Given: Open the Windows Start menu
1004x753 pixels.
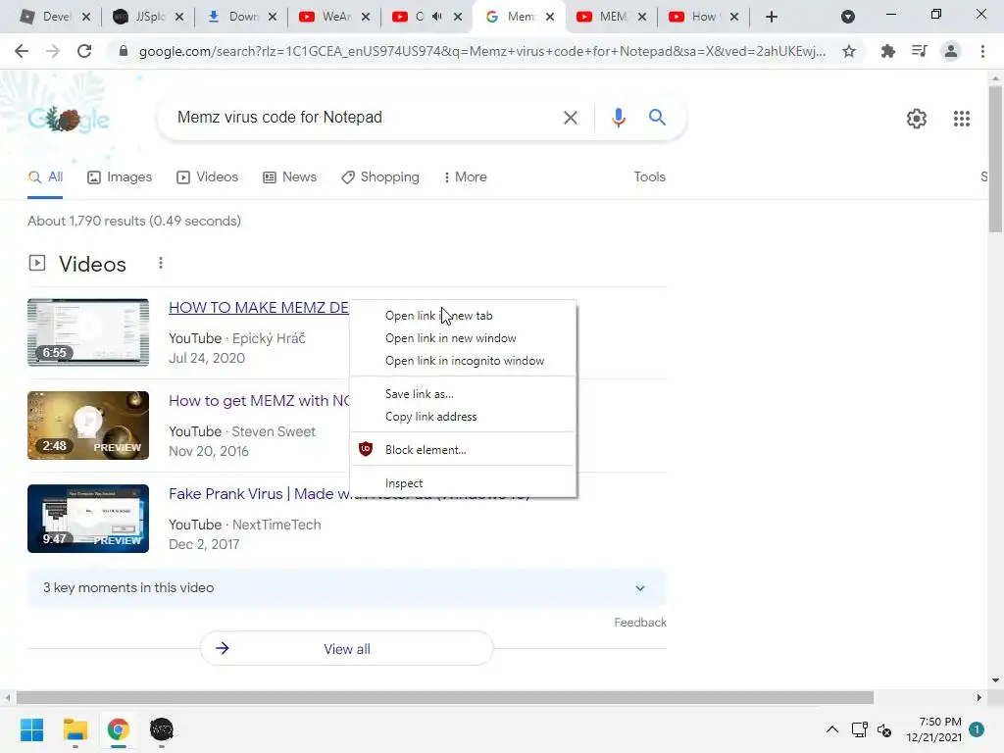Looking at the screenshot, I should [x=31, y=729].
